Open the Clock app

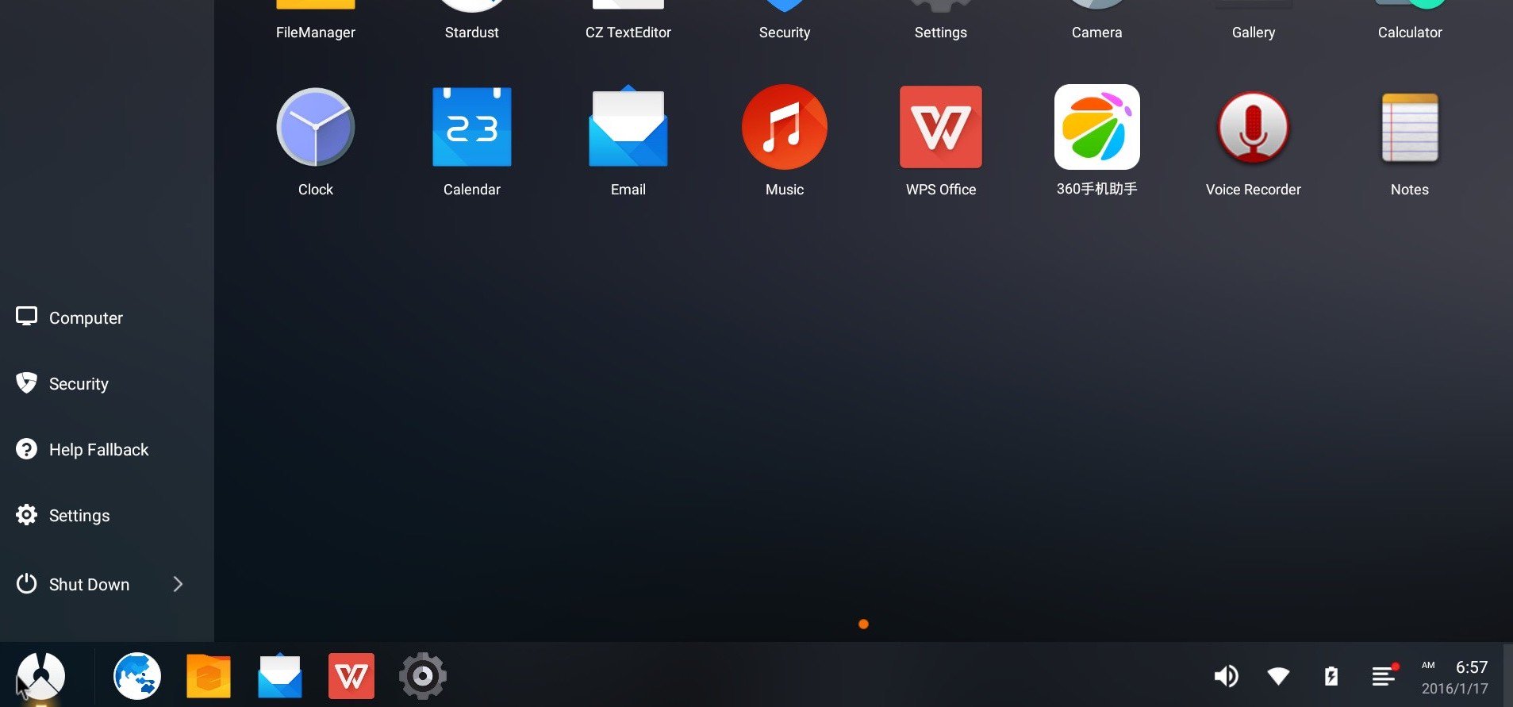pyautogui.click(x=315, y=127)
